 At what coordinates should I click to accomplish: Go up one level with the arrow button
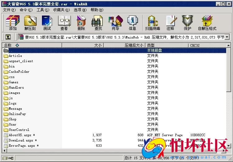[8, 37]
